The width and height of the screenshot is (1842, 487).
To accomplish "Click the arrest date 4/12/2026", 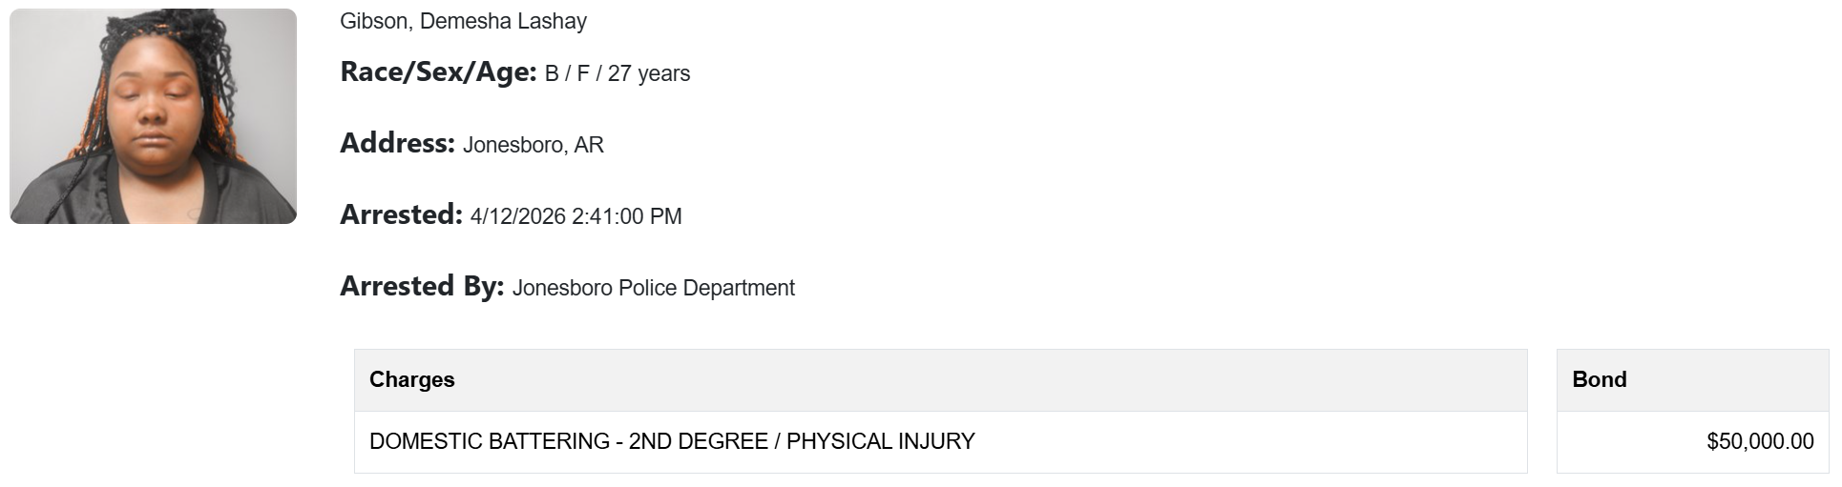I will tap(518, 216).
